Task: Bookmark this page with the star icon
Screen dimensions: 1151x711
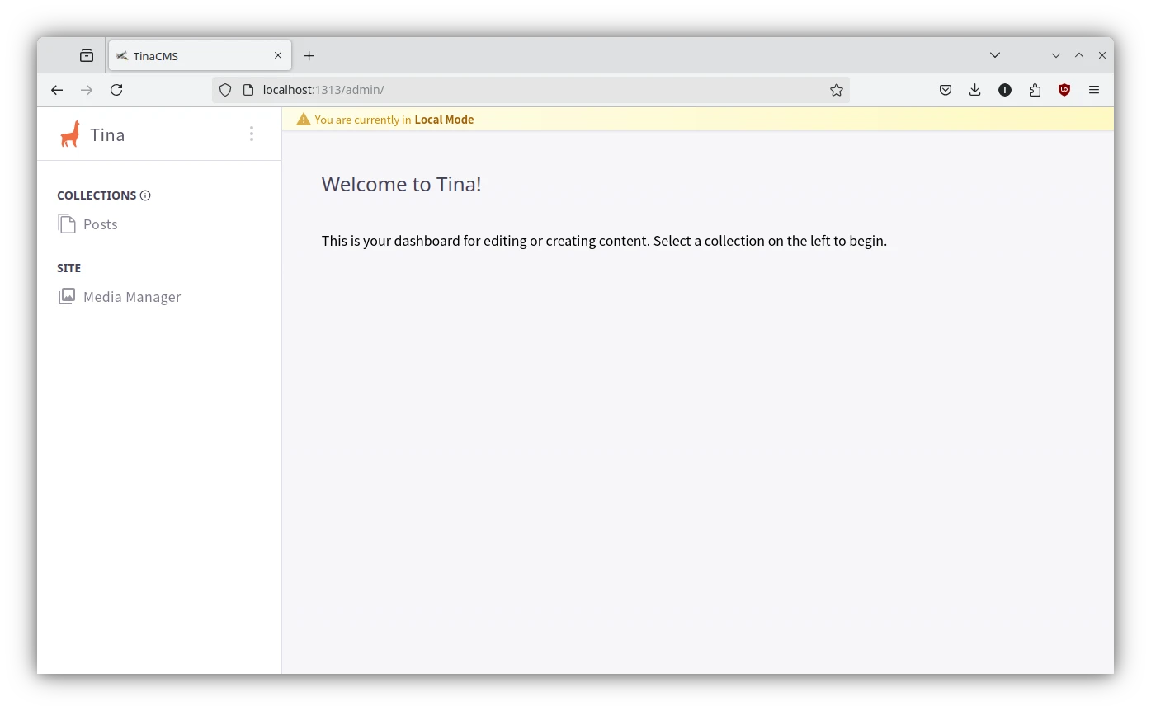Action: (837, 90)
